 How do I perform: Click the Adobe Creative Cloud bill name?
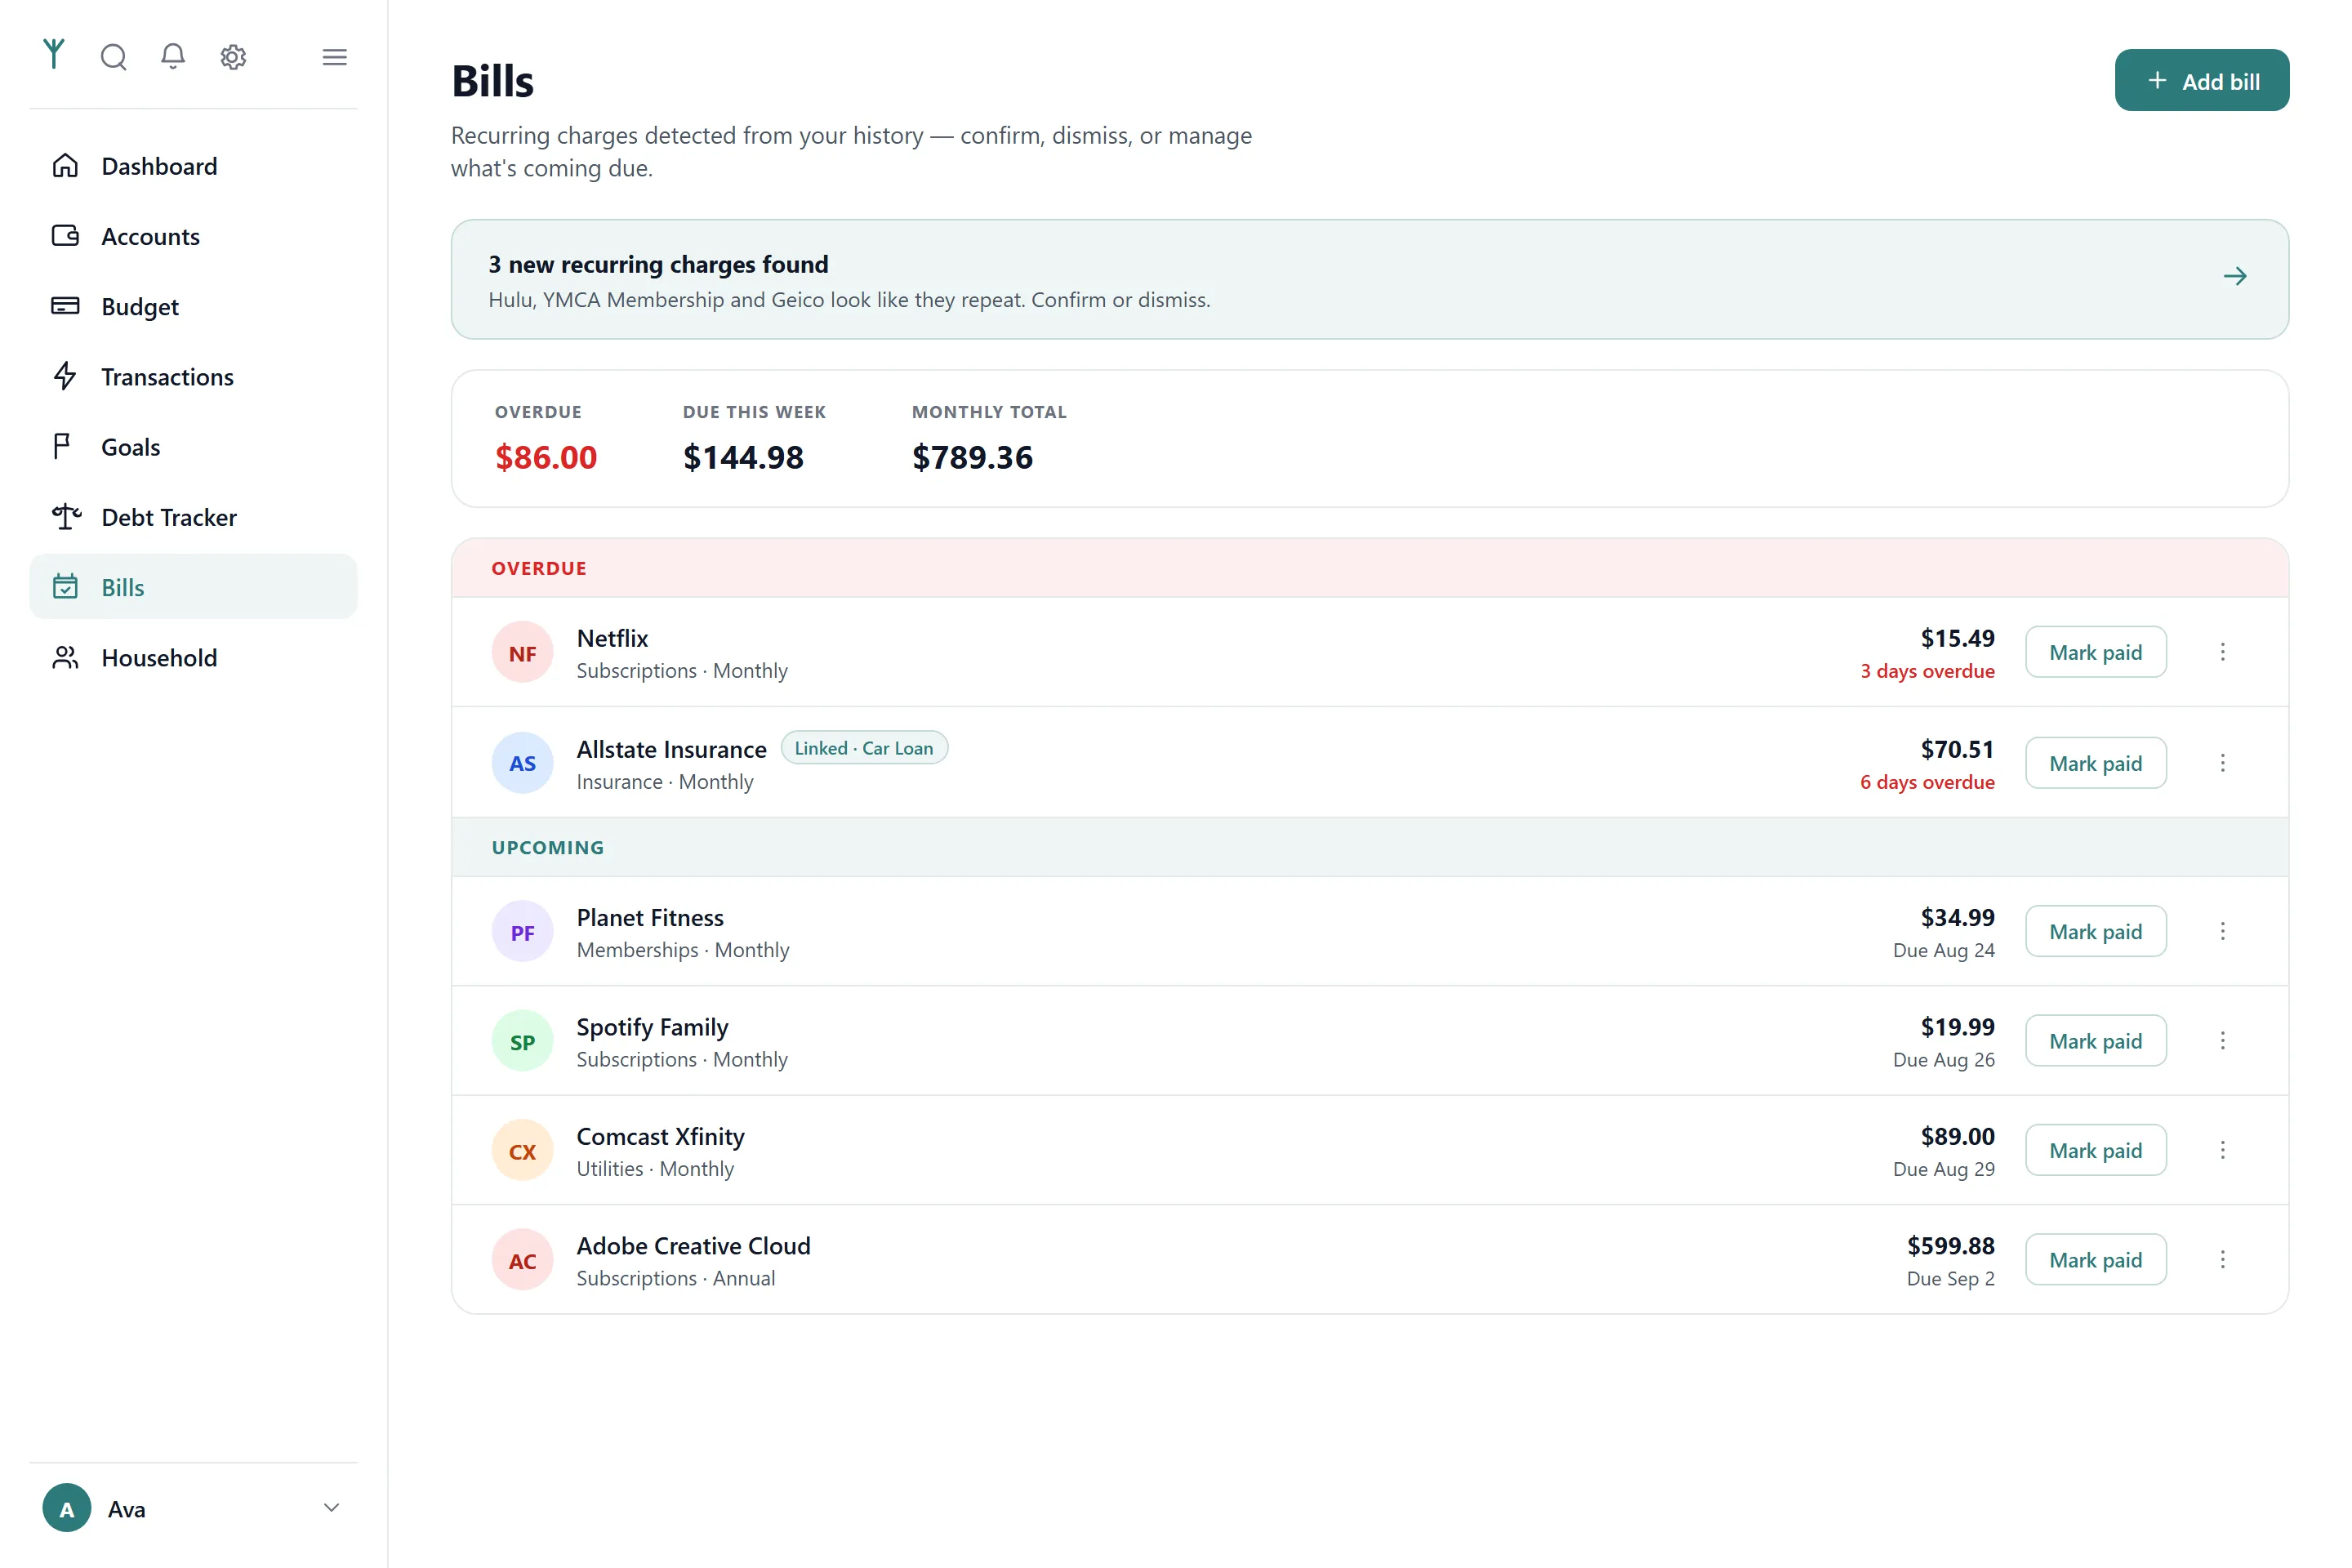click(x=693, y=1245)
